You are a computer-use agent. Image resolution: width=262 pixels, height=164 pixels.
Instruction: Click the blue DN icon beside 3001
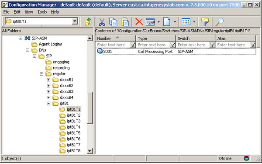[100, 51]
